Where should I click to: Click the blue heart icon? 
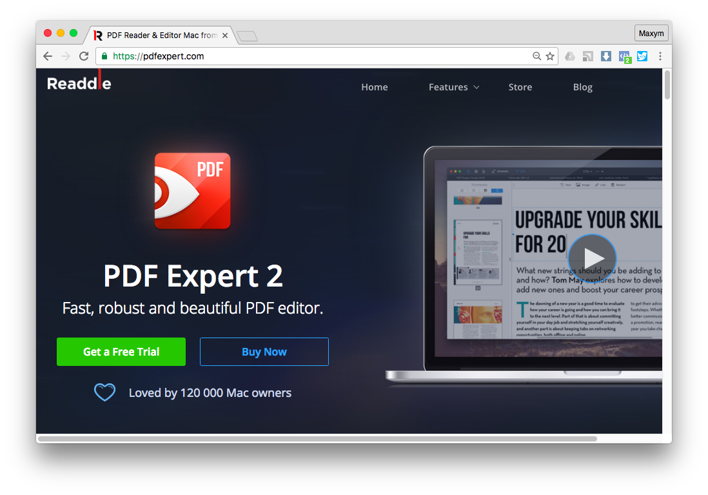(104, 392)
